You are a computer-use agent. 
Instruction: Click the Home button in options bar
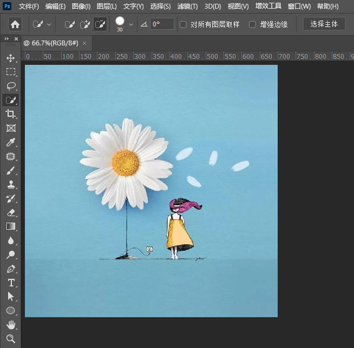pos(15,24)
